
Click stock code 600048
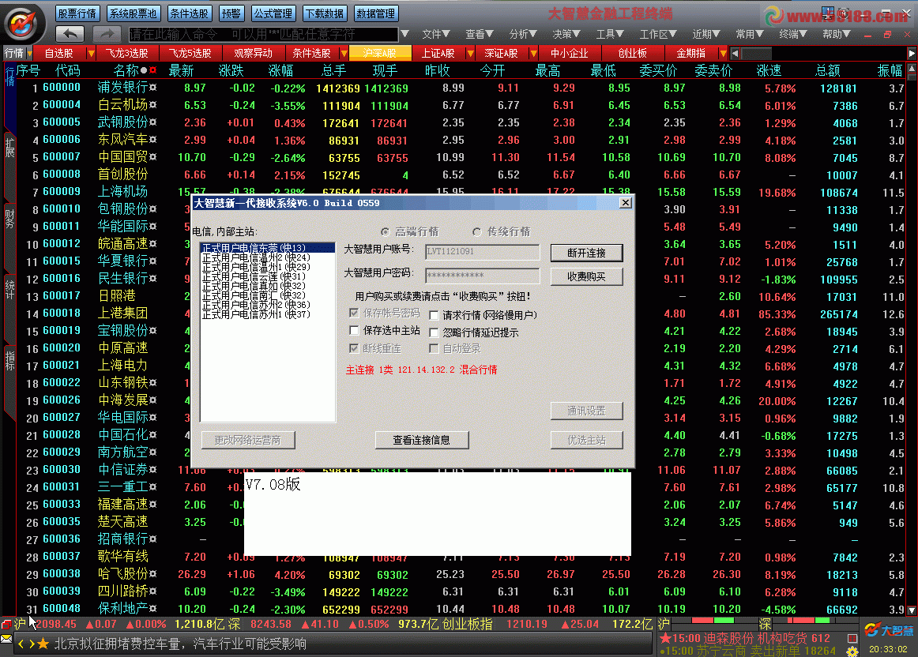coord(62,609)
